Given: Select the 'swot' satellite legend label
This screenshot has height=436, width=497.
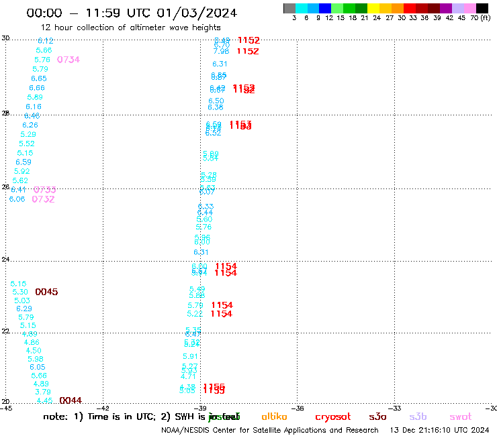Looking at the screenshot, I should point(461,417).
